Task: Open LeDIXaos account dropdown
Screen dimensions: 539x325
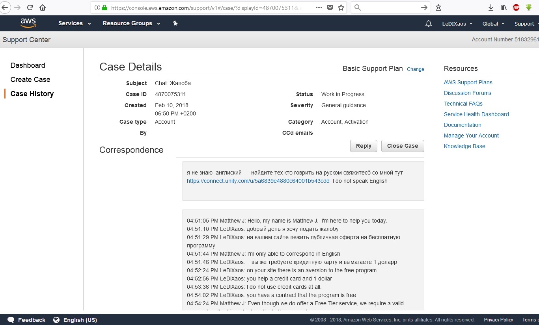Action: pyautogui.click(x=457, y=24)
